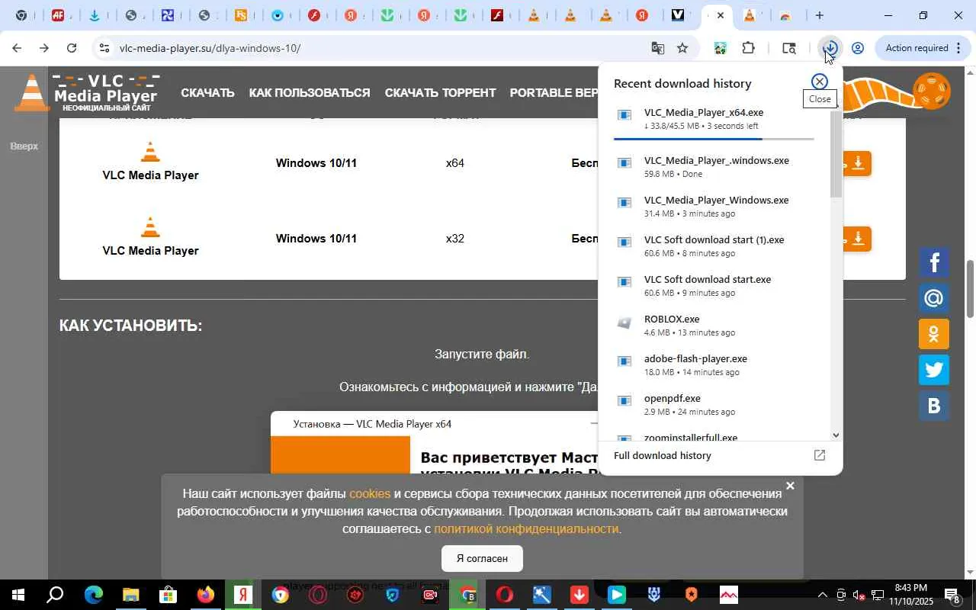Click the orange download button for x64
This screenshot has height=610, width=976.
click(x=857, y=163)
